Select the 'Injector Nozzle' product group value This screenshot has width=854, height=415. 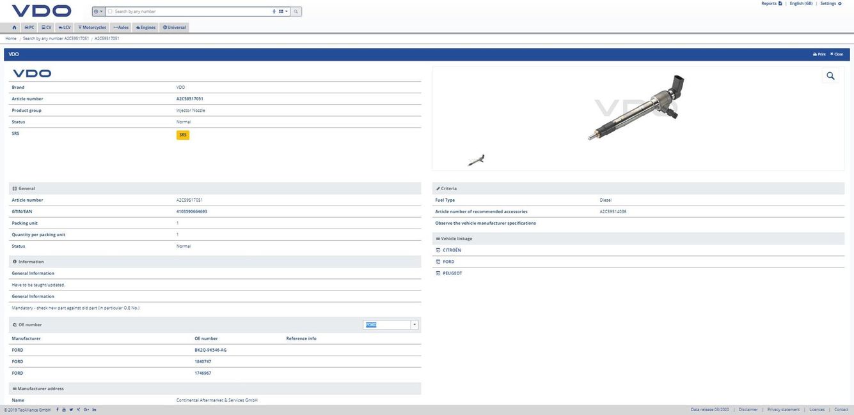[191, 110]
